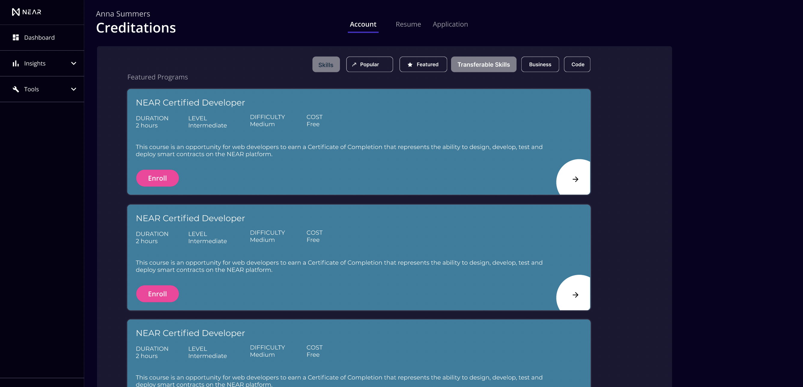Screen dimensions: 803x387
Task: Open the Application tab
Action: [x=450, y=24]
